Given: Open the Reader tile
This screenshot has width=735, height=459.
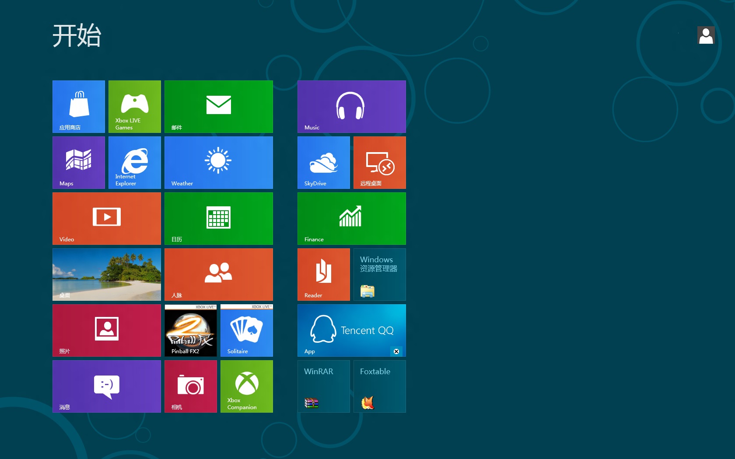Looking at the screenshot, I should coord(324,275).
